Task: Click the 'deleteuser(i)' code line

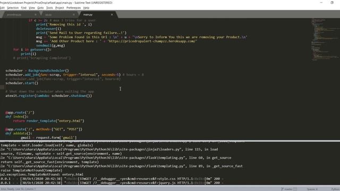Action: tap(48, 29)
